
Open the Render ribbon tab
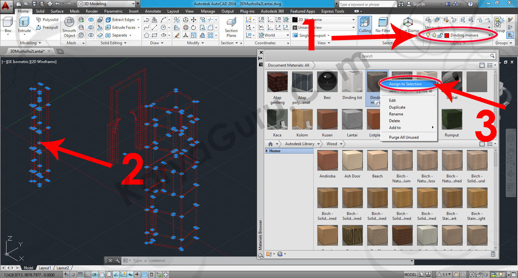coord(92,11)
